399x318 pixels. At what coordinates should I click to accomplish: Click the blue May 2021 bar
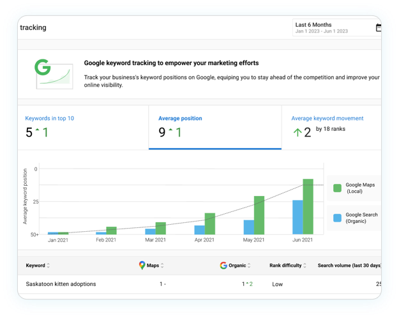[x=248, y=227]
